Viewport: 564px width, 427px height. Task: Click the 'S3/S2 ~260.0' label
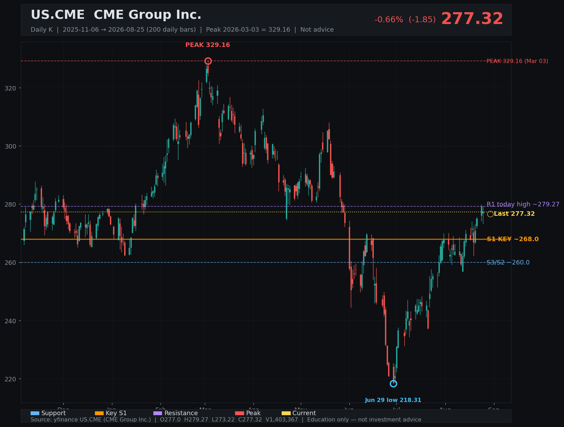(x=508, y=262)
